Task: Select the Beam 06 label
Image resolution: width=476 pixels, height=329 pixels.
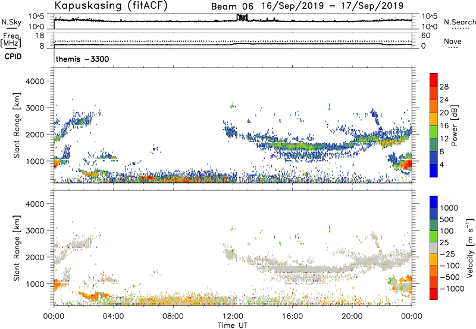Action: 232,7
